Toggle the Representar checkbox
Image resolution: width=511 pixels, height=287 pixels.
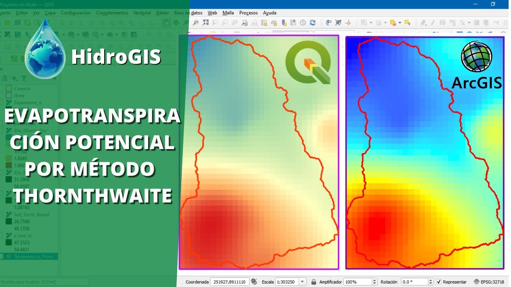coord(439,282)
